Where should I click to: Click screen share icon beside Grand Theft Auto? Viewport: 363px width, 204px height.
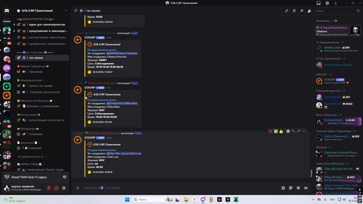pyautogui.click(x=65, y=177)
